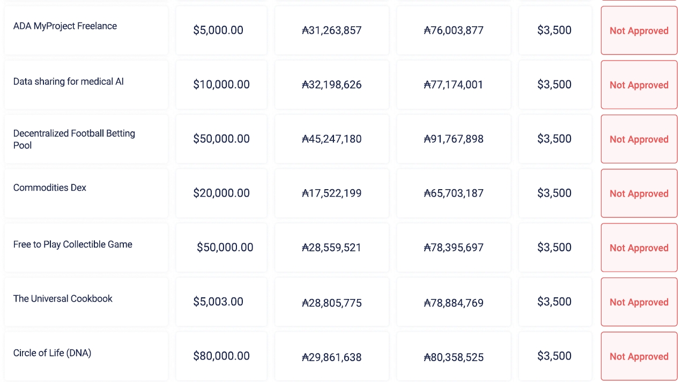Click the ₳78,395,697 value cell

[454, 248]
